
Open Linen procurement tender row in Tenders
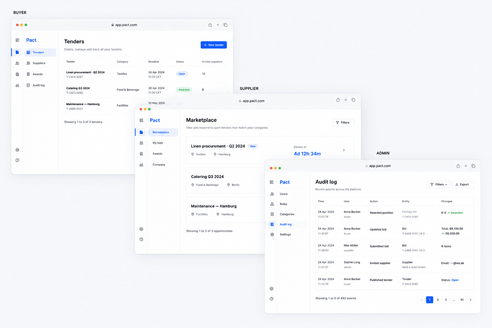(145, 74)
